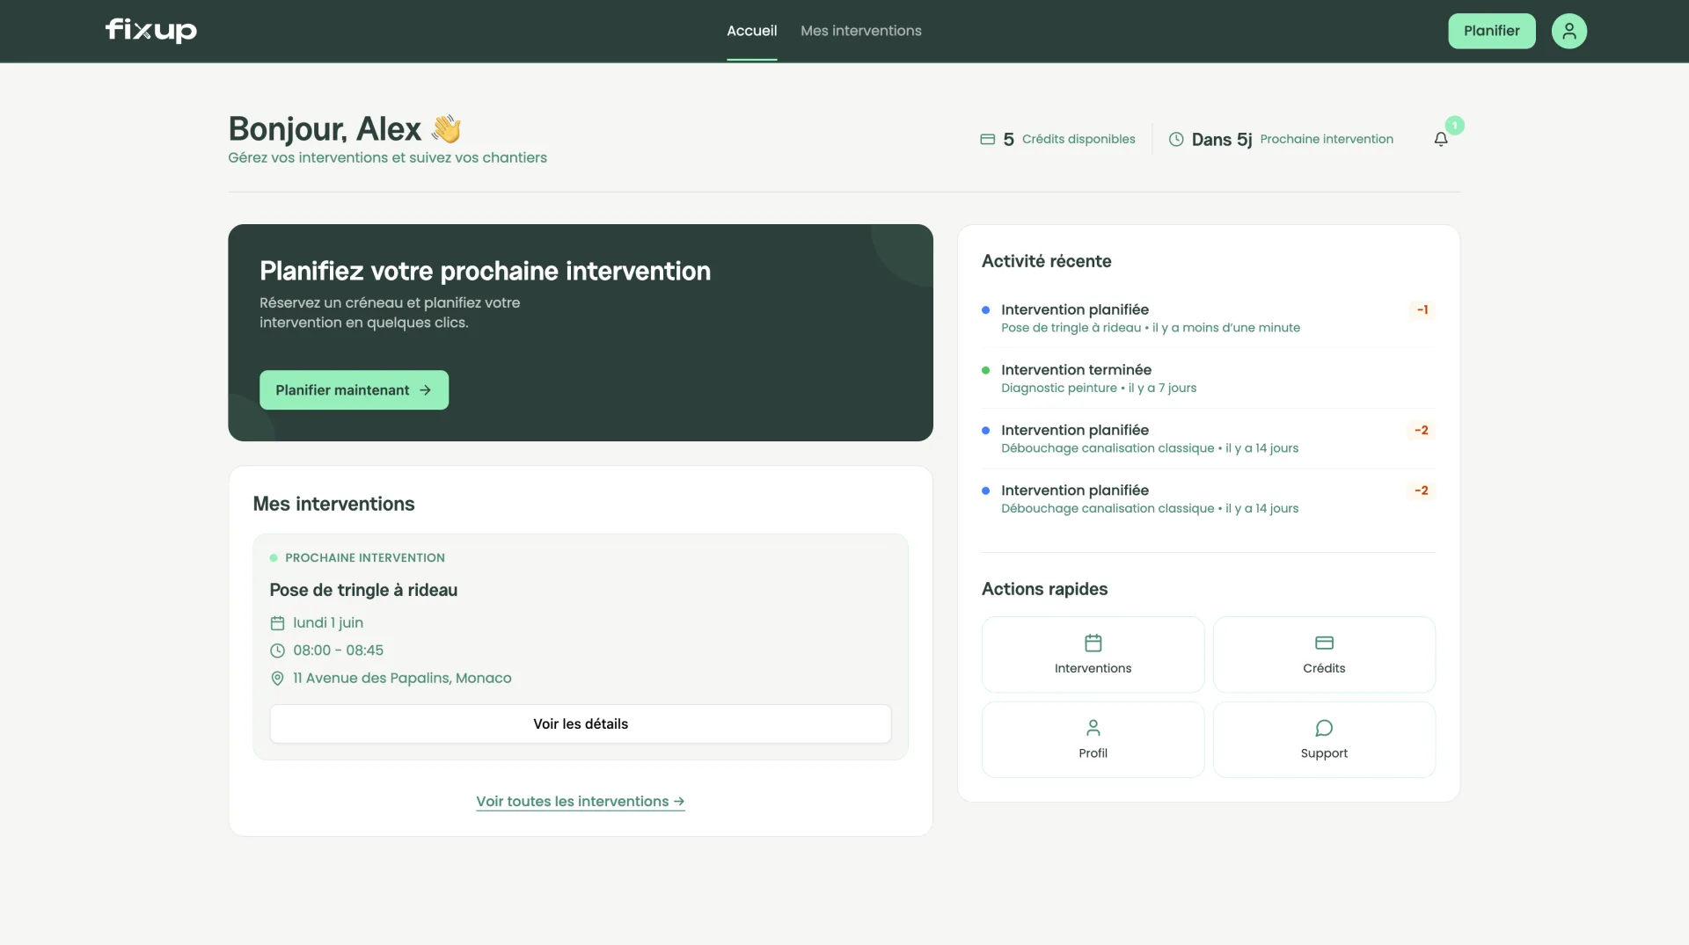Image resolution: width=1689 pixels, height=945 pixels.
Task: Click the green dot beside PROCHAINE INTERVENTION
Action: pos(274,557)
